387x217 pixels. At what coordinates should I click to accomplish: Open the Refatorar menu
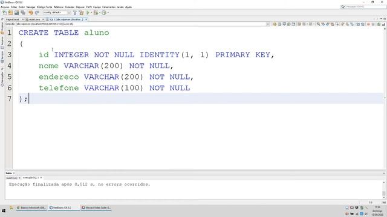point(59,7)
